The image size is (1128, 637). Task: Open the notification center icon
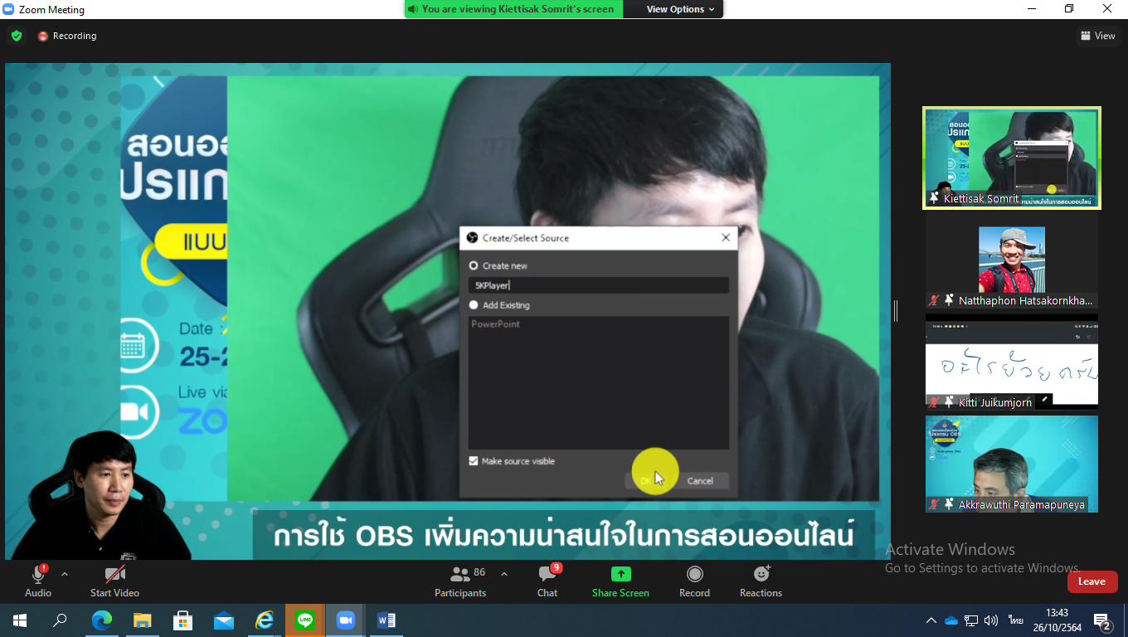click(1103, 621)
